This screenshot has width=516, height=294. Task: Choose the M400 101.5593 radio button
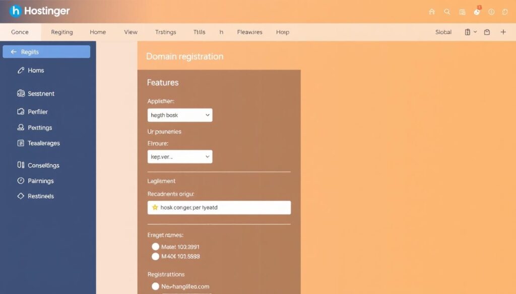coord(155,256)
